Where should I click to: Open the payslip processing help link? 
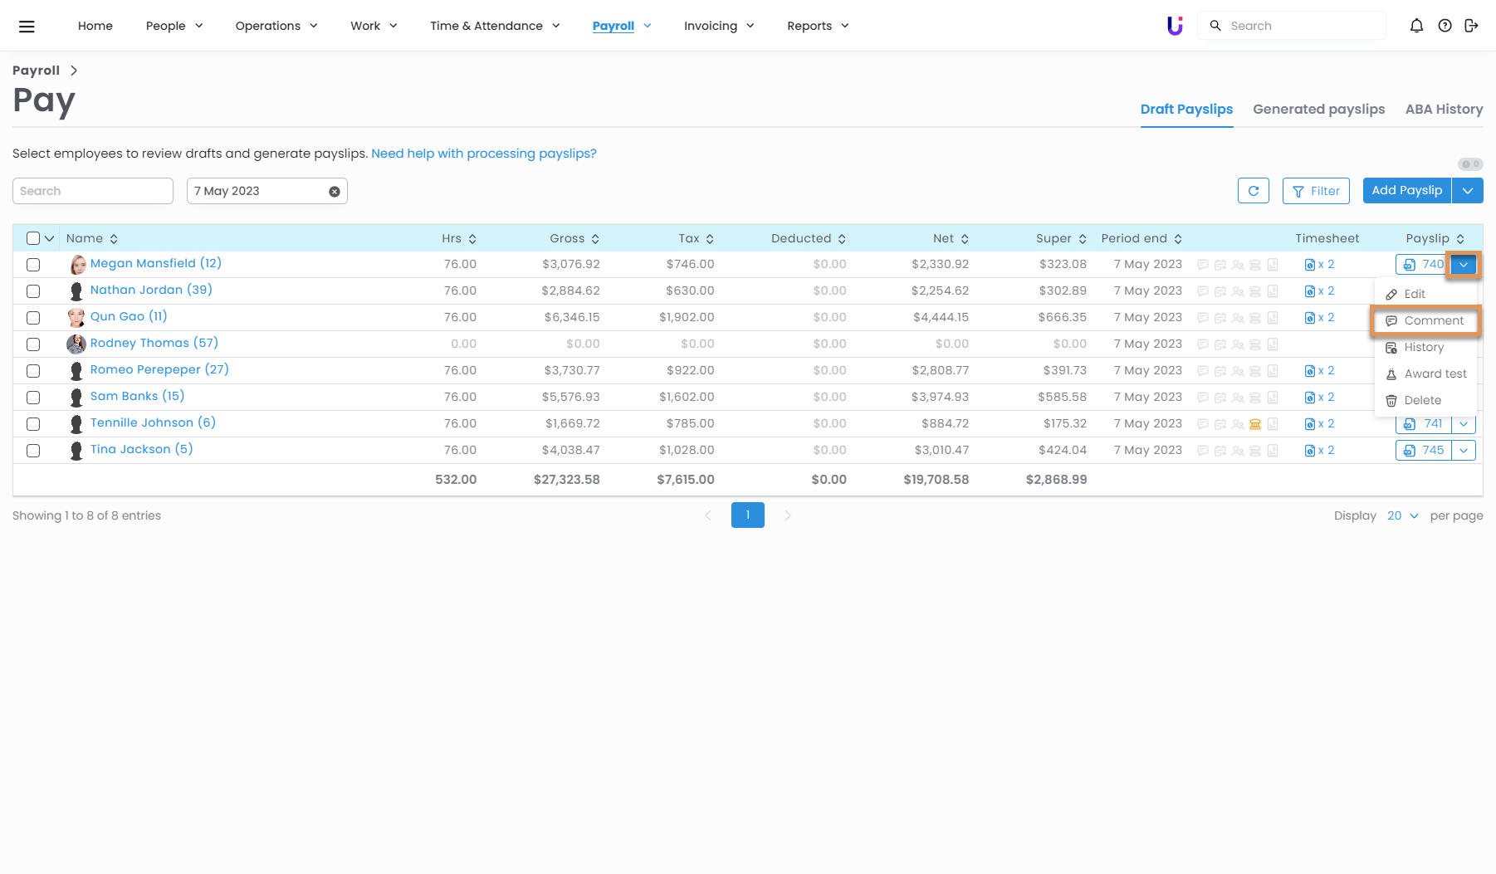483,154
